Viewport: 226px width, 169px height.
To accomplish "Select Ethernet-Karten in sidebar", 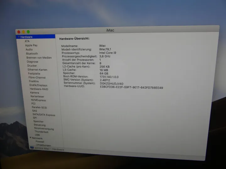I will [x=37, y=70].
